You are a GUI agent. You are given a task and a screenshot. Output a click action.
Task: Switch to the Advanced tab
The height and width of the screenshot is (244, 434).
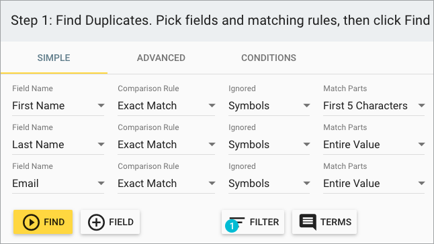coord(161,58)
